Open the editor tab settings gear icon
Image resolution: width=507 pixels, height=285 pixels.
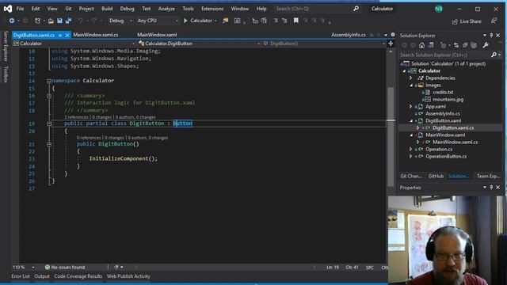tap(393, 35)
